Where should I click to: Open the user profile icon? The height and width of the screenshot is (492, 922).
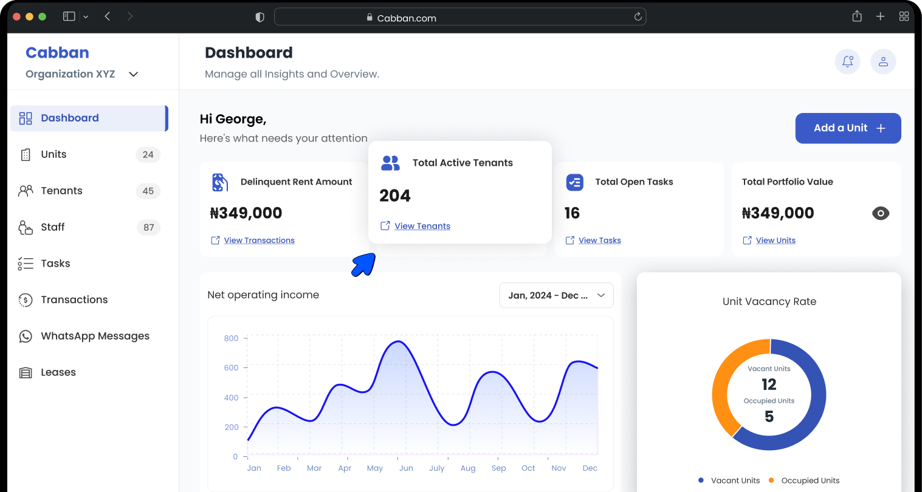click(x=883, y=61)
